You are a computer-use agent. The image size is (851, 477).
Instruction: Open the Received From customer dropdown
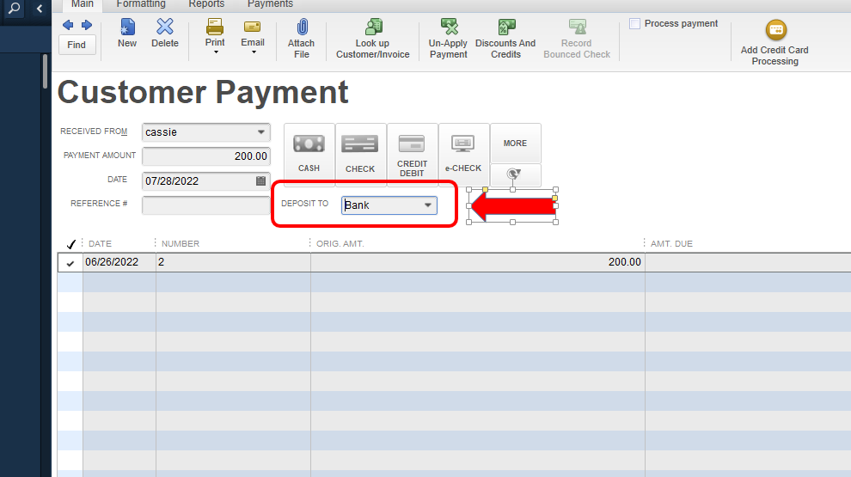tap(261, 131)
